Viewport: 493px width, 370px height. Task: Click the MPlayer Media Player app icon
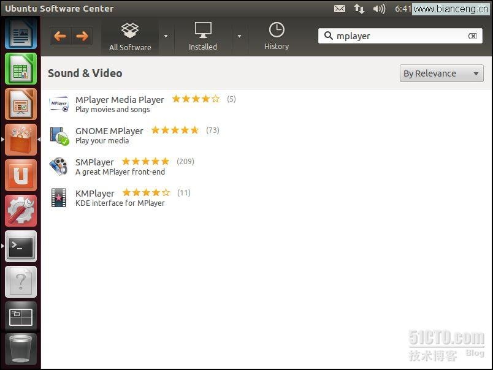(59, 104)
